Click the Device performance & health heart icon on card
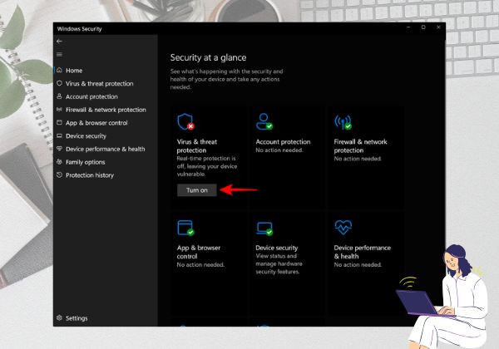499x349 pixels. pyautogui.click(x=343, y=228)
